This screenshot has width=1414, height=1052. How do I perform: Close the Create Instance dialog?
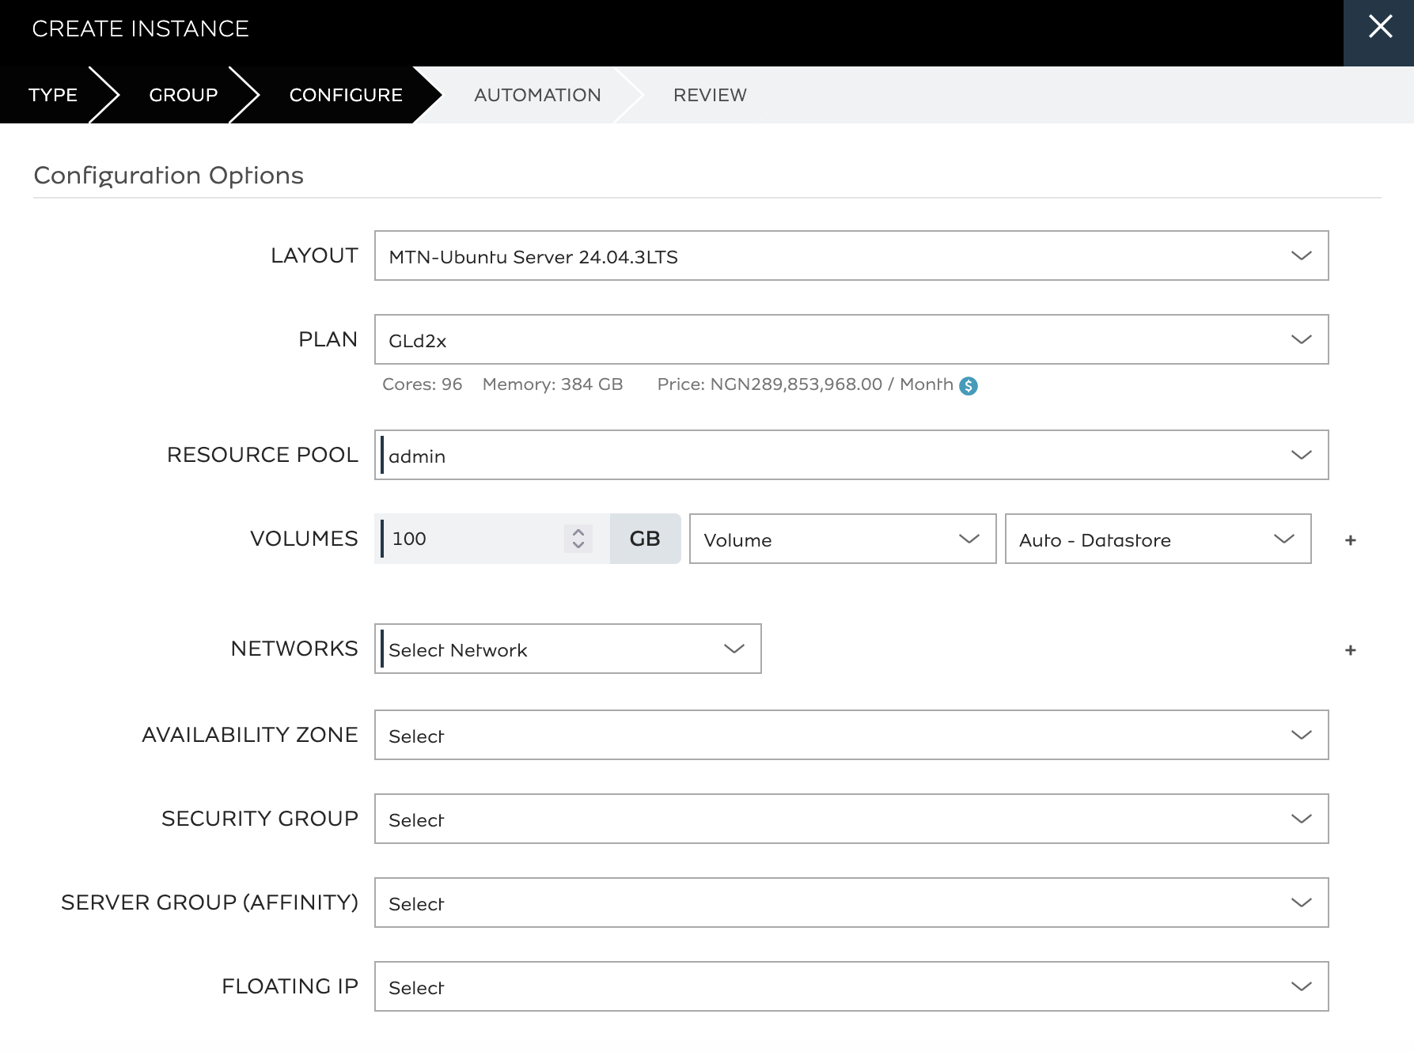(1379, 28)
